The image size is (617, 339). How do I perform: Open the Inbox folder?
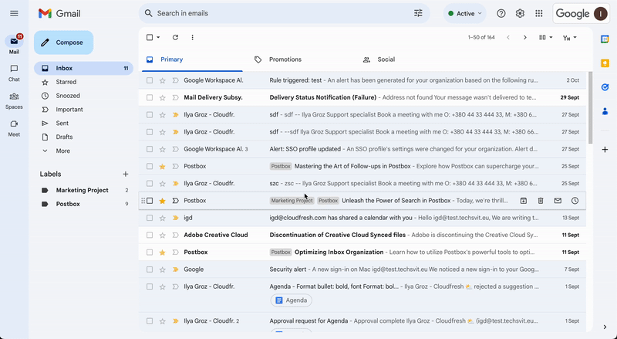(x=83, y=68)
